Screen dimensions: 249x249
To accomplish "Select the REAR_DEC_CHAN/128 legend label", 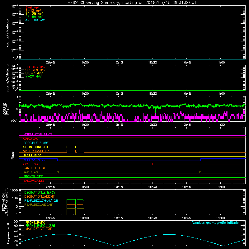I will [x=41, y=200].
